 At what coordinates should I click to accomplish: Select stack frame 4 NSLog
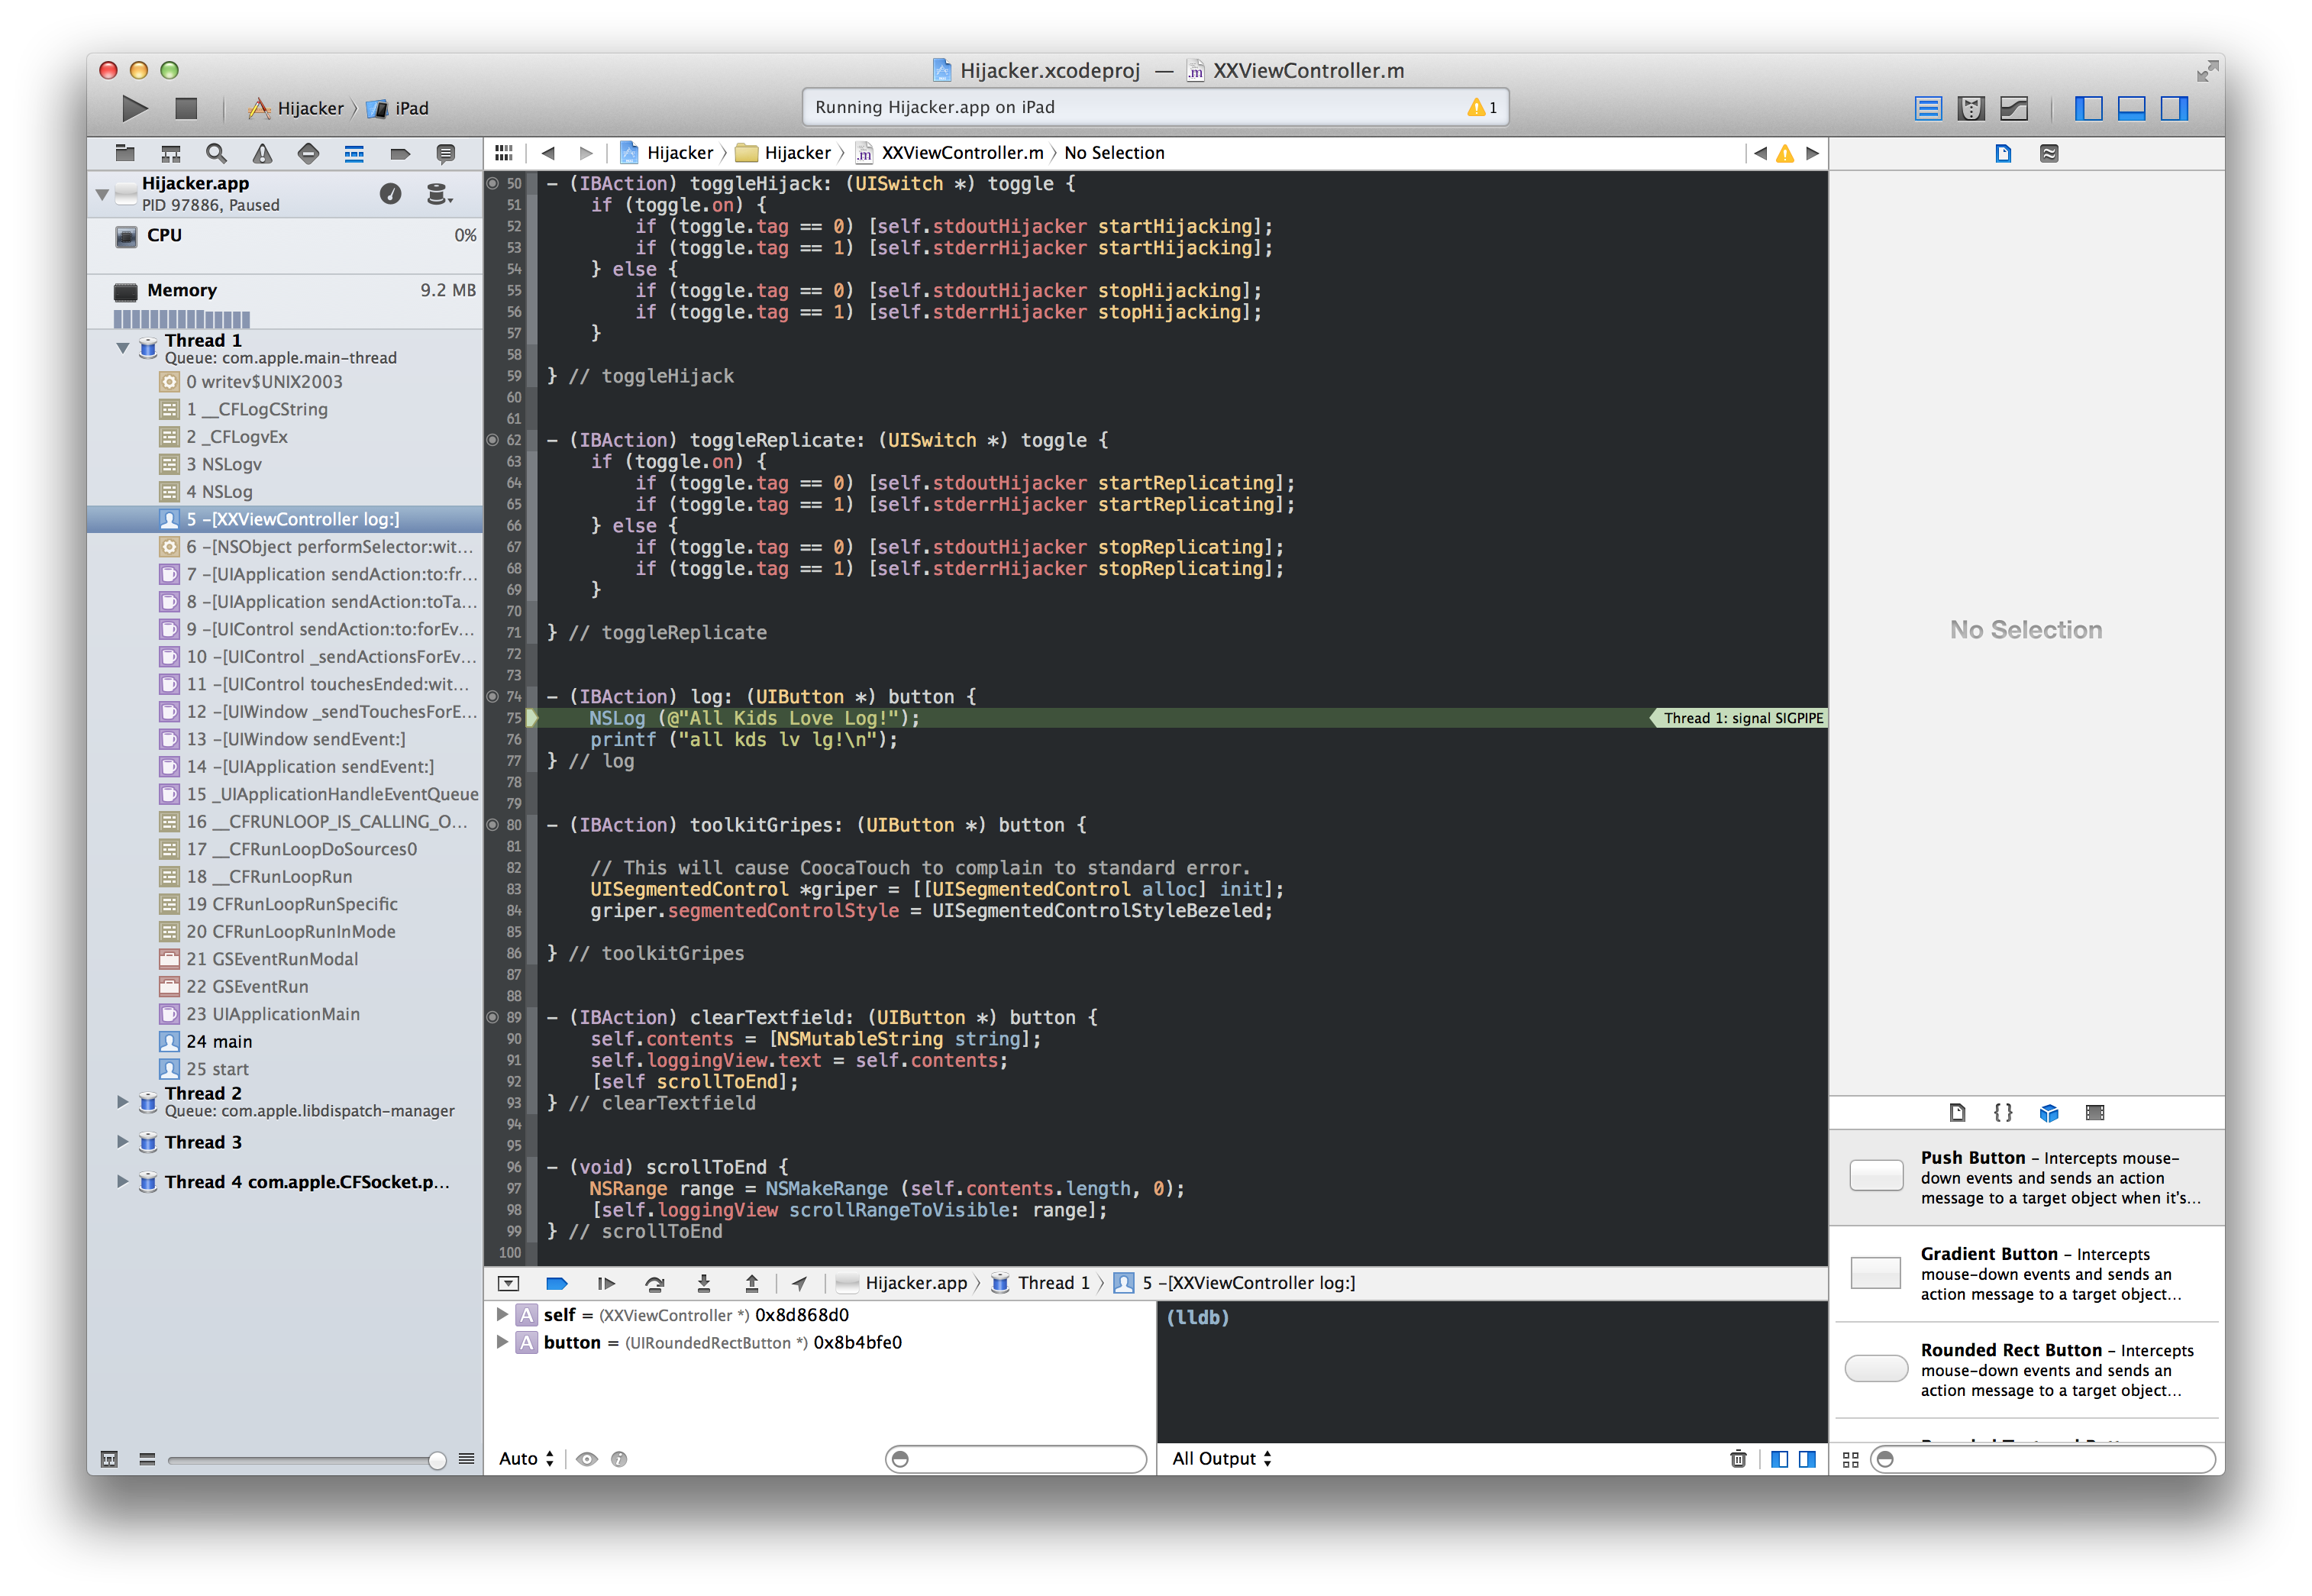click(285, 491)
